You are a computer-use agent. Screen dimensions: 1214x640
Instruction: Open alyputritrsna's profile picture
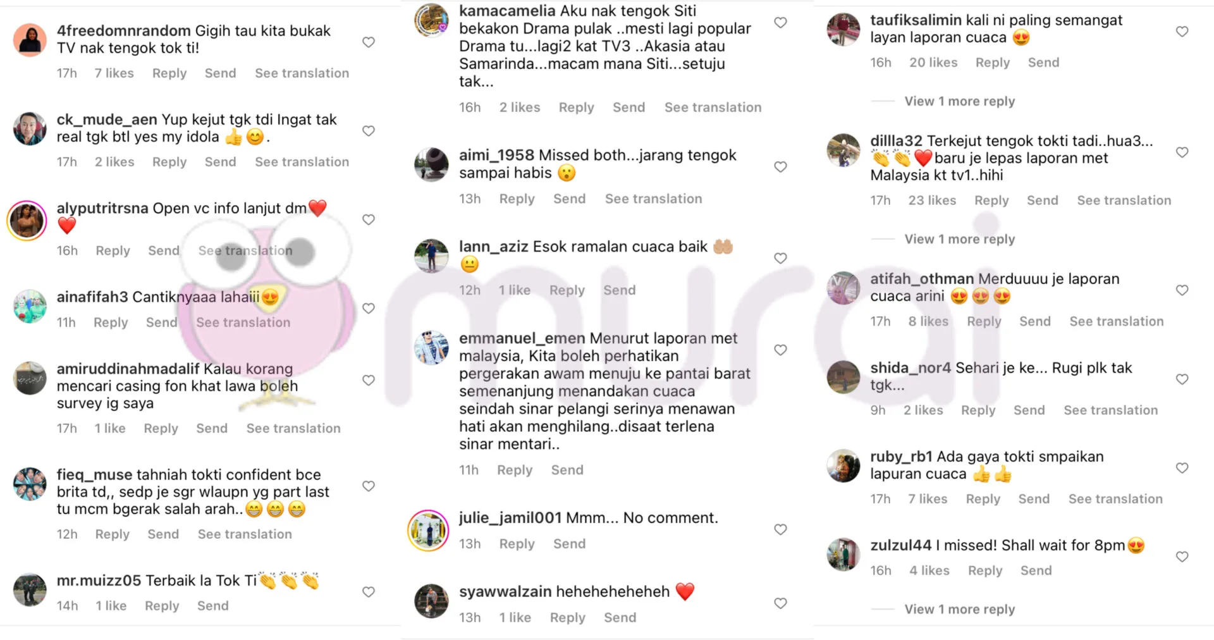click(27, 221)
